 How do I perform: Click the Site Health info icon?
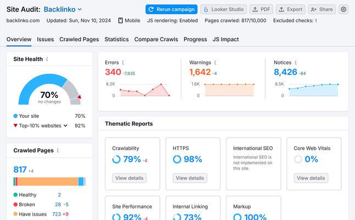click(47, 59)
